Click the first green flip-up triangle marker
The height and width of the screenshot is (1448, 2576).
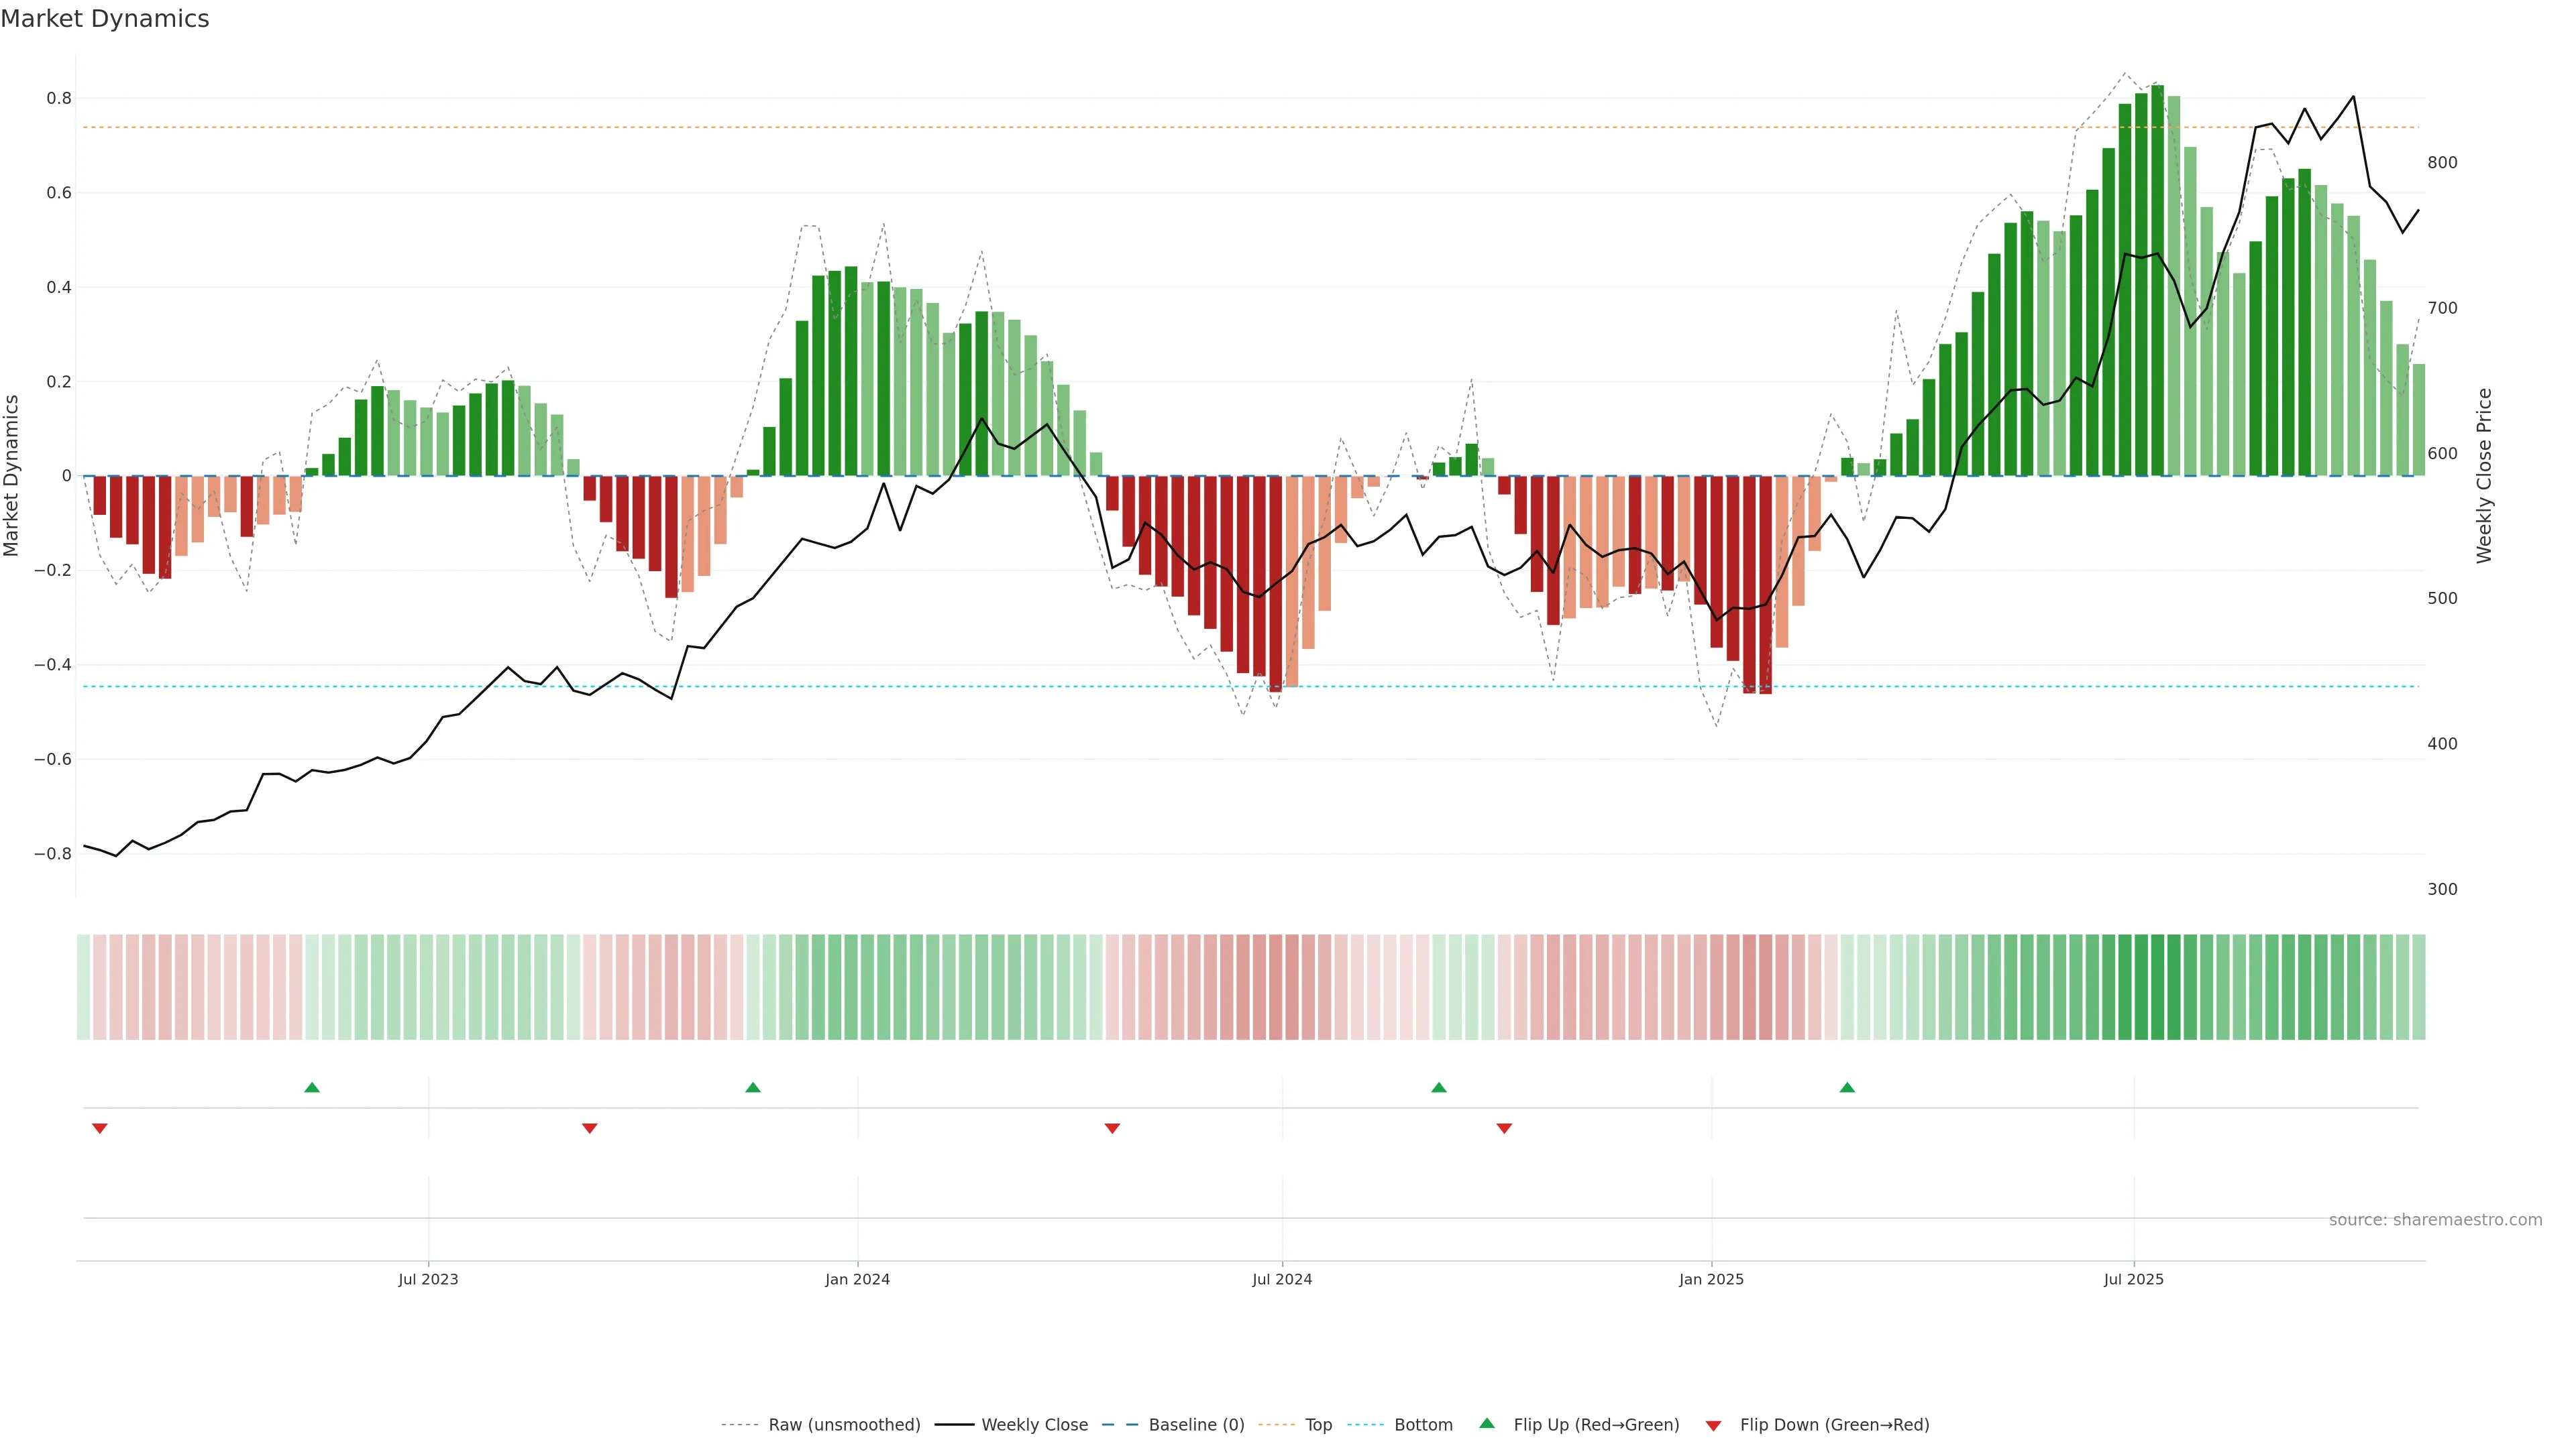point(312,1087)
